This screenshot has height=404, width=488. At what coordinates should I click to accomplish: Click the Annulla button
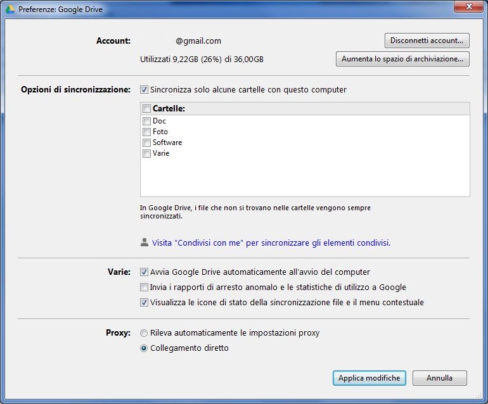[439, 378]
